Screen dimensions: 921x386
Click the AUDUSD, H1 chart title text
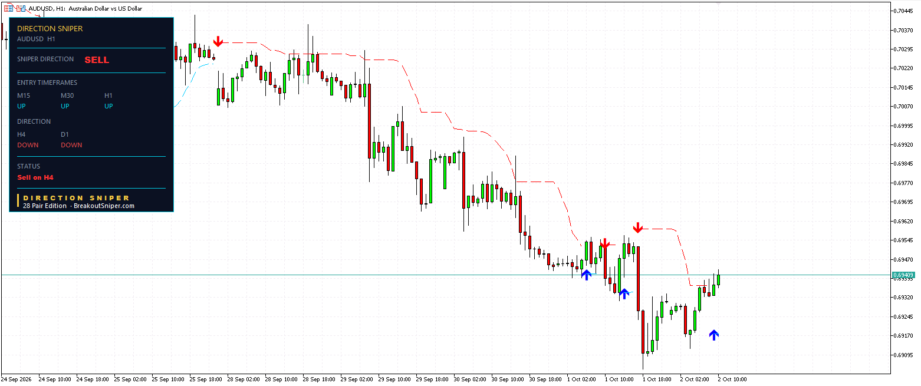tap(85, 9)
